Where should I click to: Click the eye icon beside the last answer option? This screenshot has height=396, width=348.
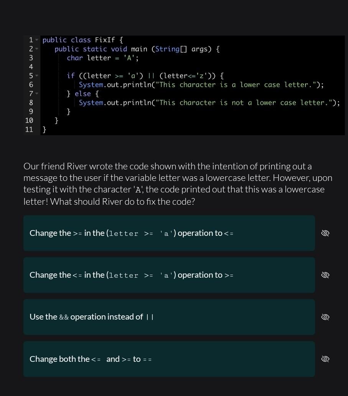[x=325, y=359]
